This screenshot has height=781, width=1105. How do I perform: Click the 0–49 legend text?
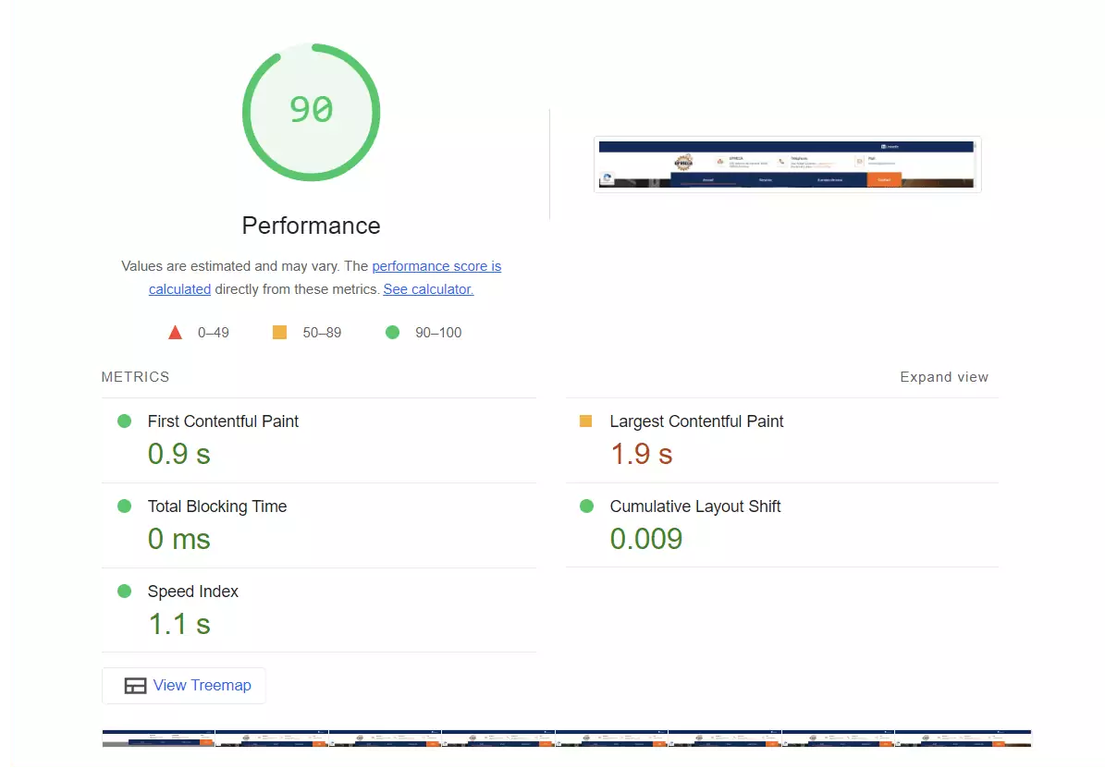[x=214, y=333]
